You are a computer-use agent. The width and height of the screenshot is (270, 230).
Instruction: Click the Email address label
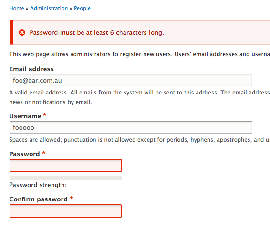tap(31, 69)
